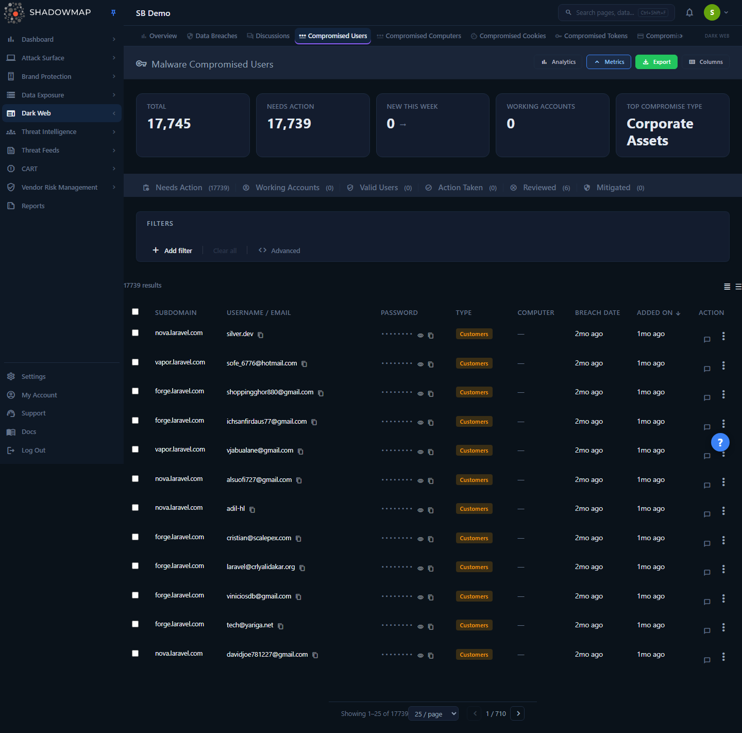
Task: Expand Vendor Risk Management section
Action: (x=62, y=187)
